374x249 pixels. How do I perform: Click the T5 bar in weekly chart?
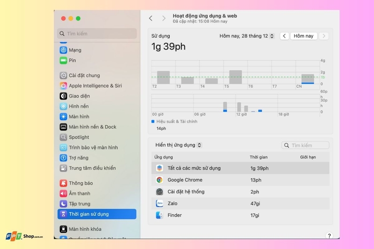point(236,77)
